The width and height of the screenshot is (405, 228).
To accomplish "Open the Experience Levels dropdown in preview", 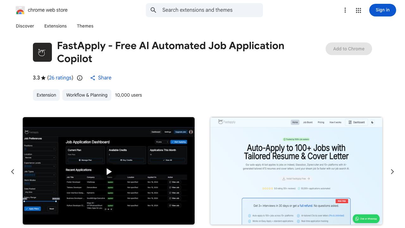I will click(40, 166).
